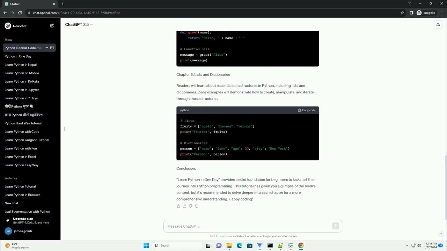447x251 pixels.
Task: Click the Chrome icon in the taskbar
Action: coord(301,245)
